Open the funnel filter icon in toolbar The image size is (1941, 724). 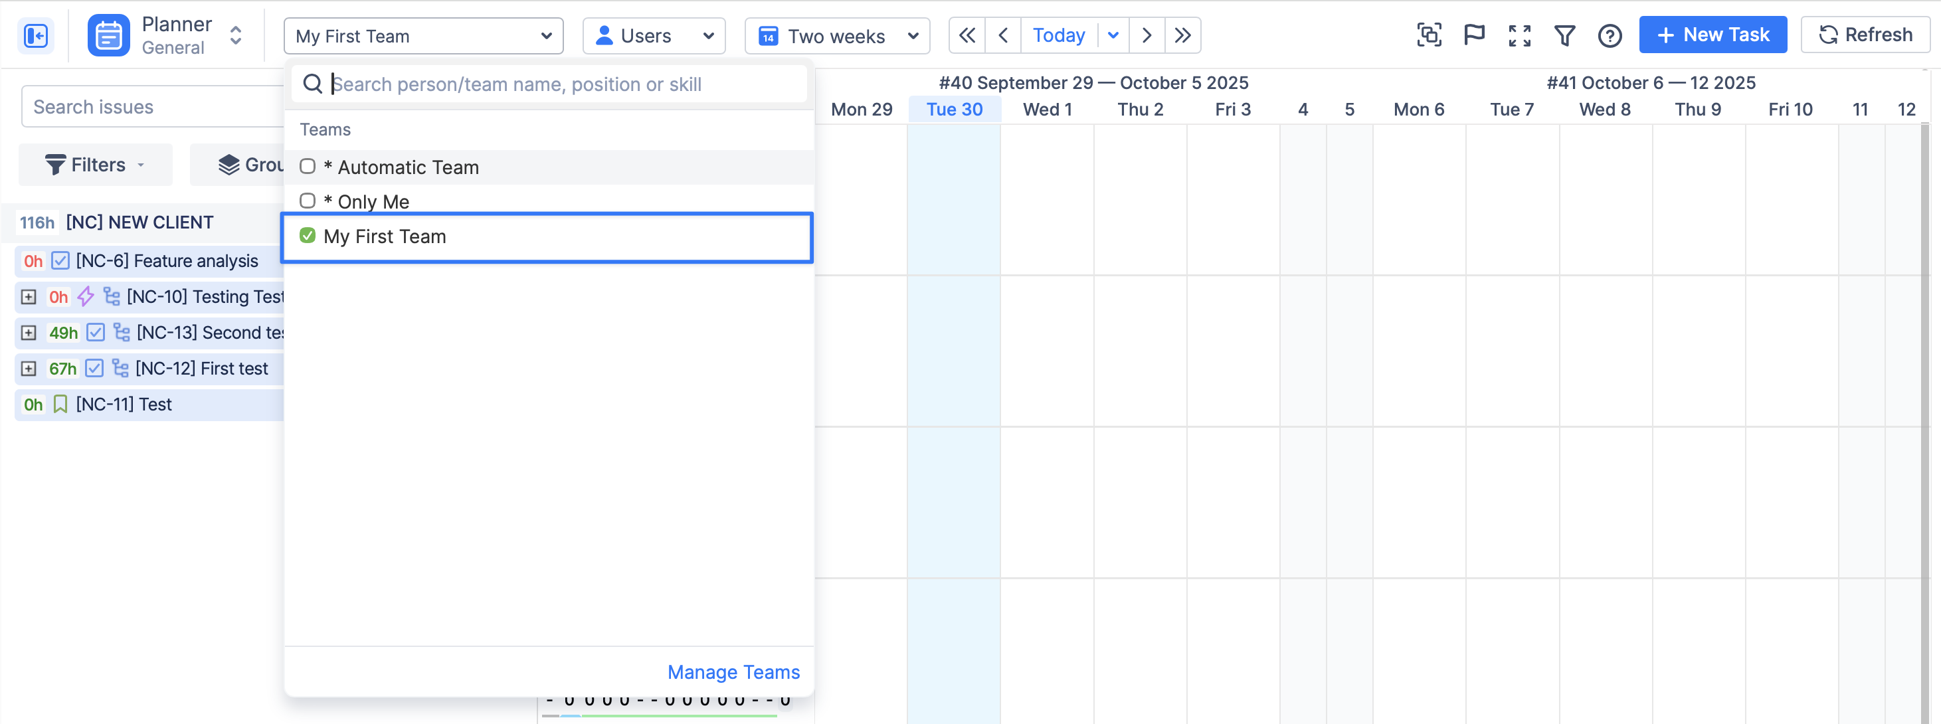click(x=1564, y=35)
